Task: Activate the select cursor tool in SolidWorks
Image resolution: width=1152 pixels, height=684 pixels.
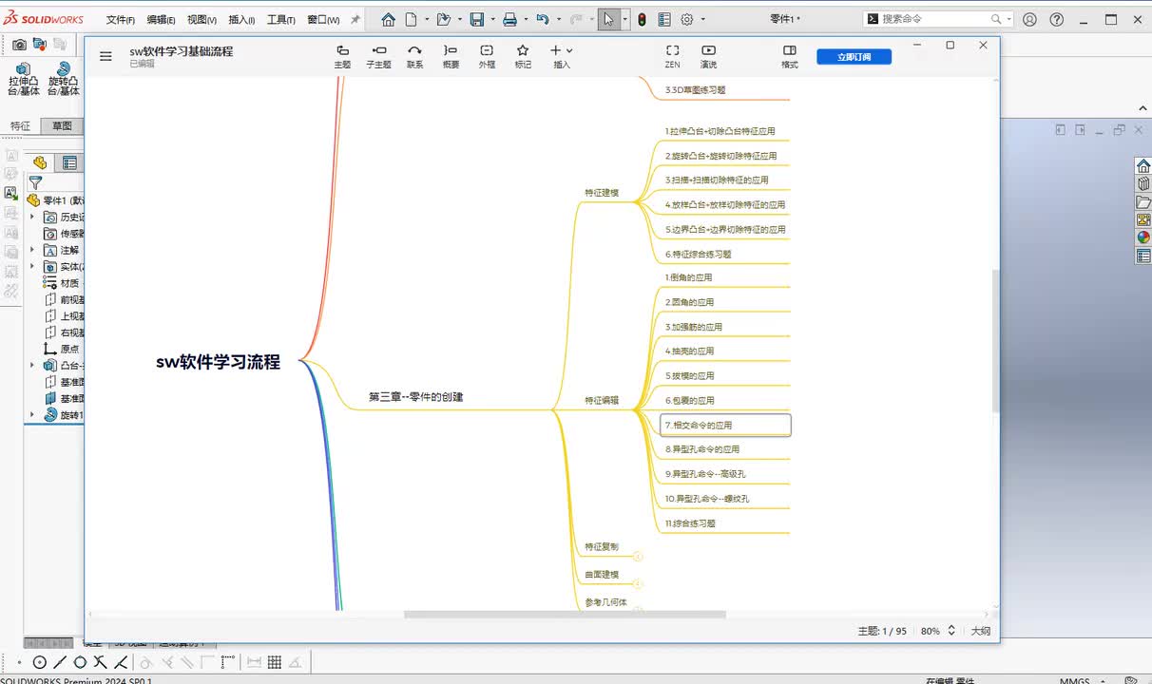Action: (x=609, y=19)
